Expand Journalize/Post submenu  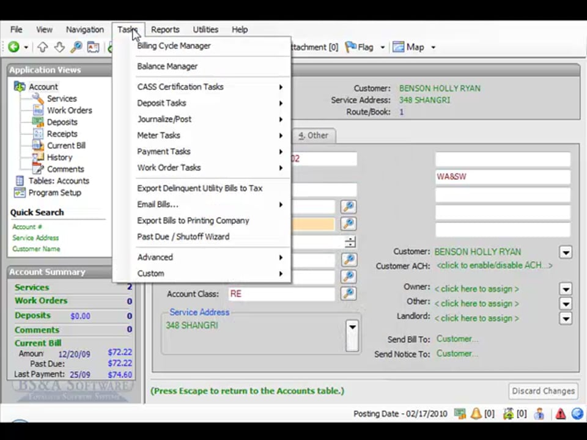click(x=202, y=119)
